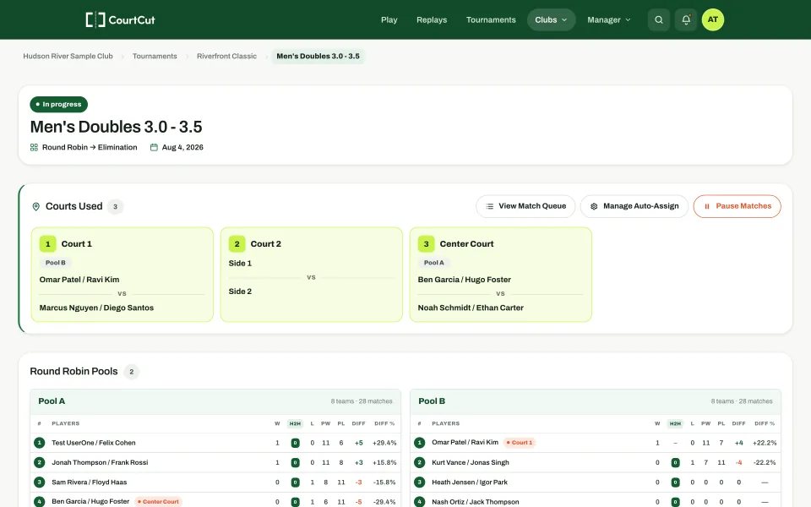The height and width of the screenshot is (507, 811).
Task: Click Courts Used count badge 3
Action: 116,206
